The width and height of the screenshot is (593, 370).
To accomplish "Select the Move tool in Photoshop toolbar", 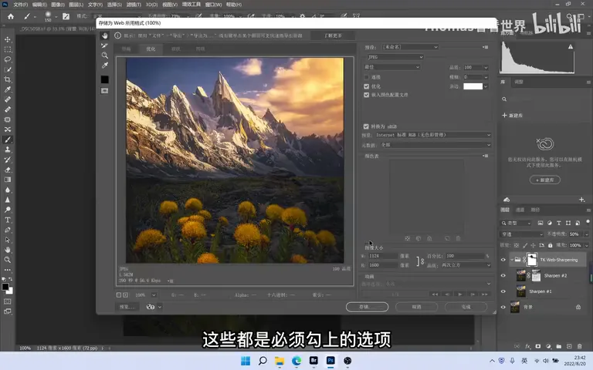I will point(8,39).
